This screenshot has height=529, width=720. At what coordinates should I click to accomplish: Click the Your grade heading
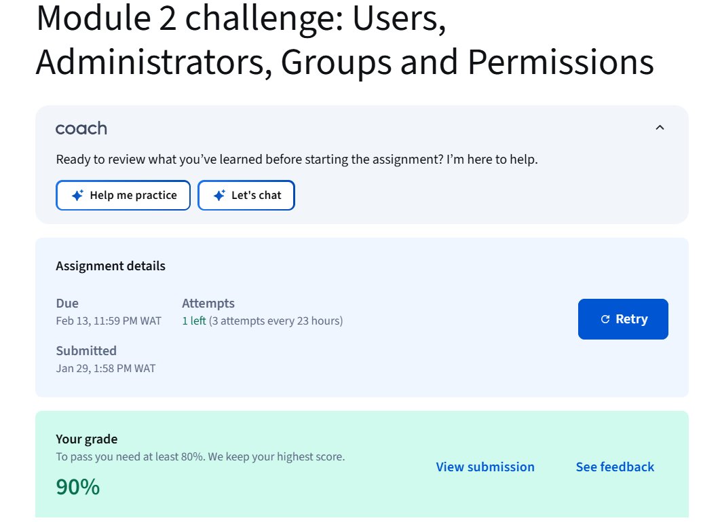pyautogui.click(x=87, y=439)
